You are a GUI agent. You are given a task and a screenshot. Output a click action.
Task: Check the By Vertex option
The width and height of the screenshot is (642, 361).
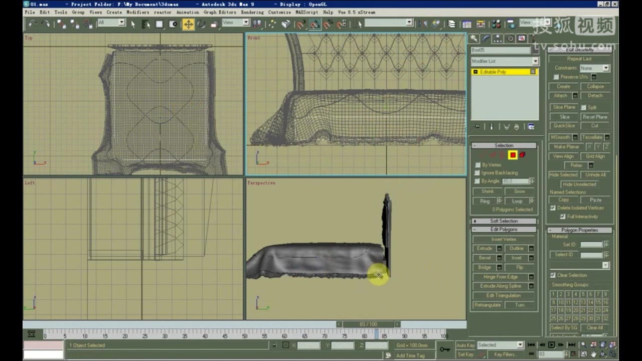(477, 164)
